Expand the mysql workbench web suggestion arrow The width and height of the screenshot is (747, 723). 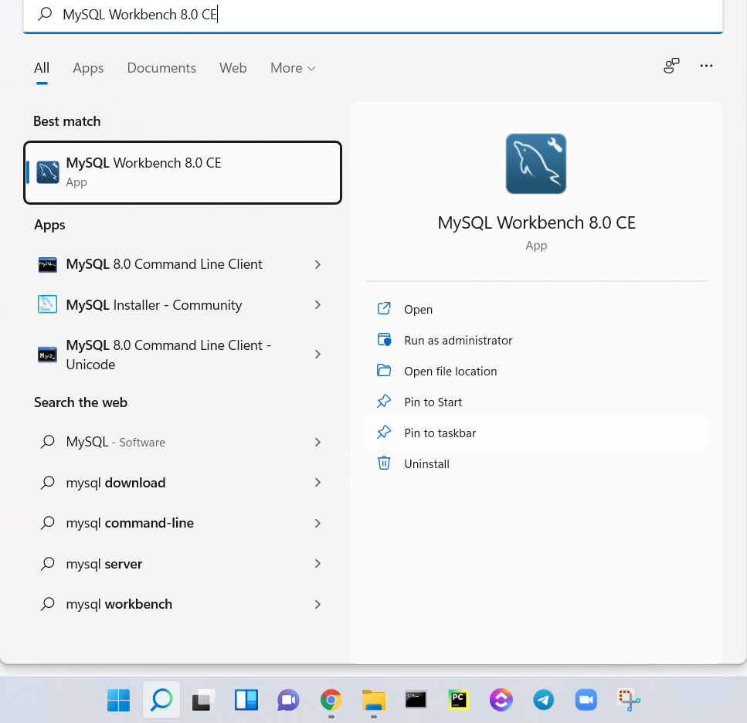click(317, 604)
